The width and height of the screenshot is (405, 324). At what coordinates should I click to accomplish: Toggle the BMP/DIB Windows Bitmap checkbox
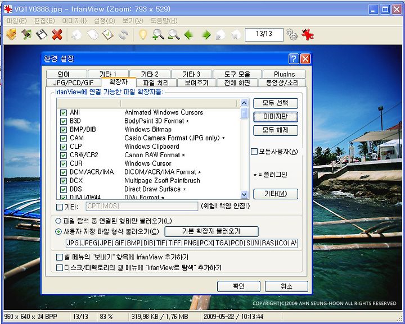pos(63,130)
